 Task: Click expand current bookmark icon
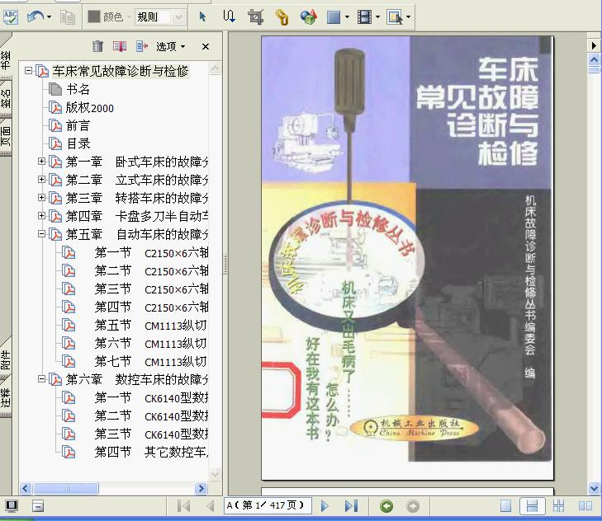click(x=142, y=46)
